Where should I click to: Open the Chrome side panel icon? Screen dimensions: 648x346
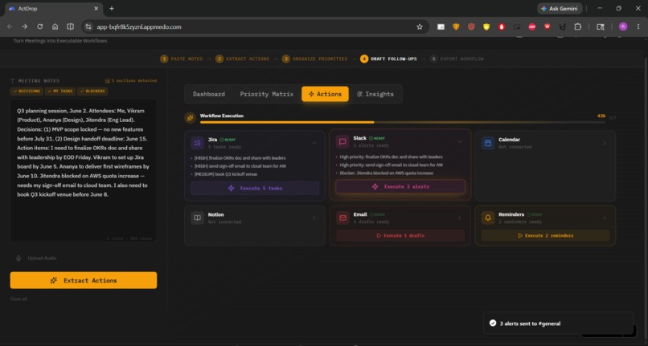point(601,26)
